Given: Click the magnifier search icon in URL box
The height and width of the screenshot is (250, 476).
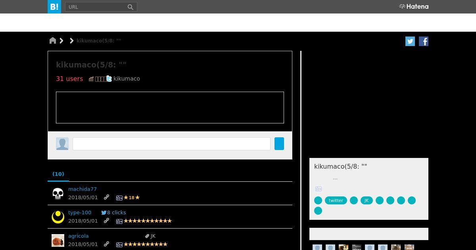Looking at the screenshot, I should (130, 7).
